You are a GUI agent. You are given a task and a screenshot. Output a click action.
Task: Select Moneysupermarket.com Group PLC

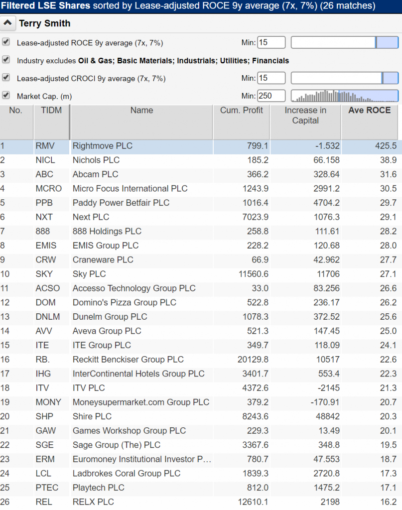[201, 402]
